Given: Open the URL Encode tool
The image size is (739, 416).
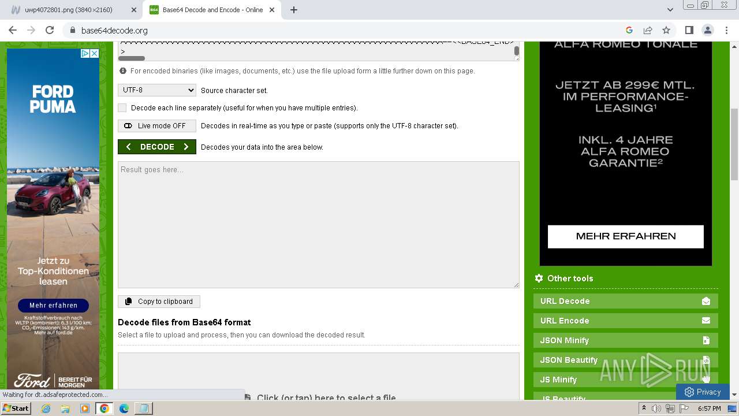Looking at the screenshot, I should coord(626,321).
